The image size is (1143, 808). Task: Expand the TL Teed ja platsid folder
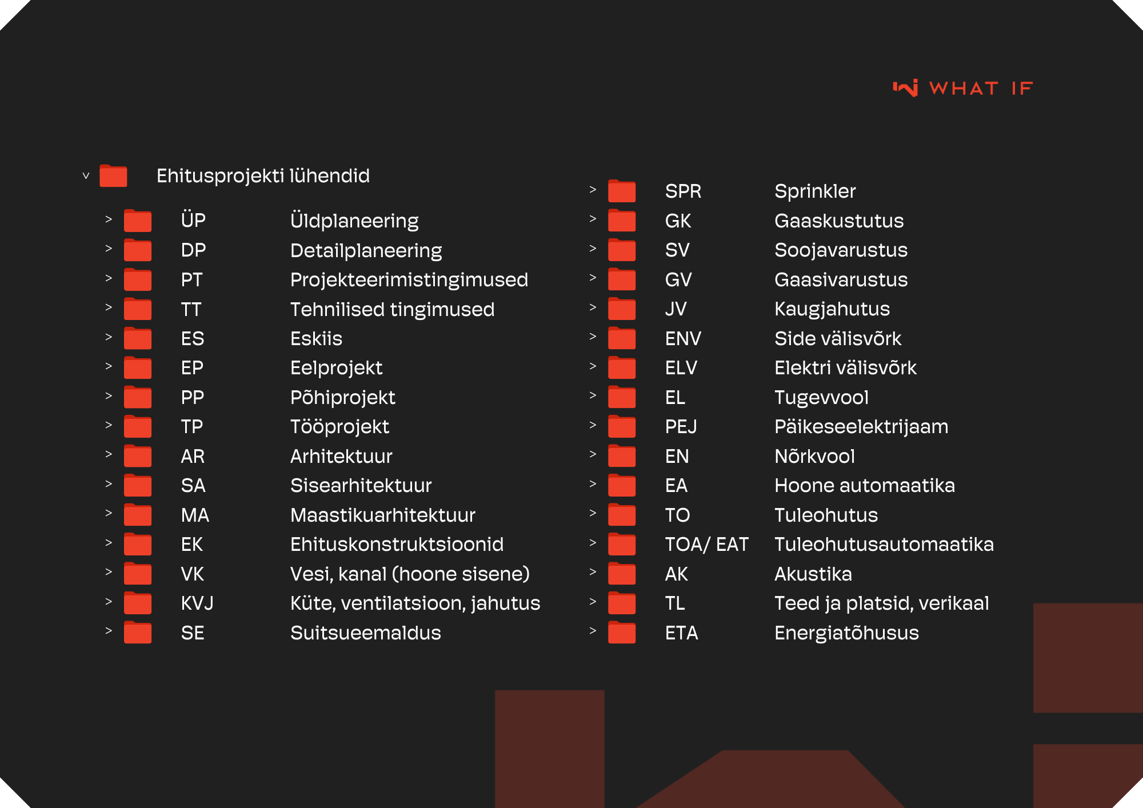coord(593,601)
